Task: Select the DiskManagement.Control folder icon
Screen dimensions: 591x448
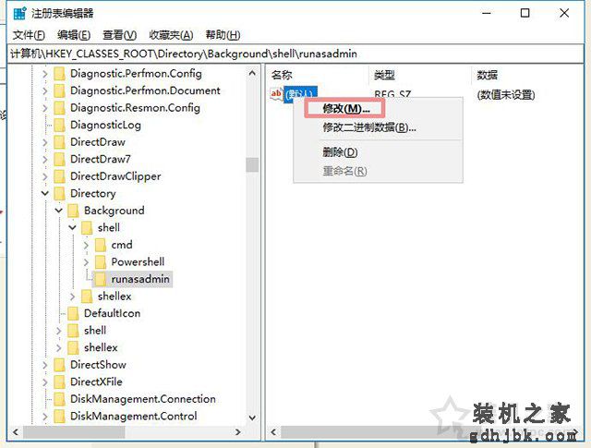Action: (59, 417)
